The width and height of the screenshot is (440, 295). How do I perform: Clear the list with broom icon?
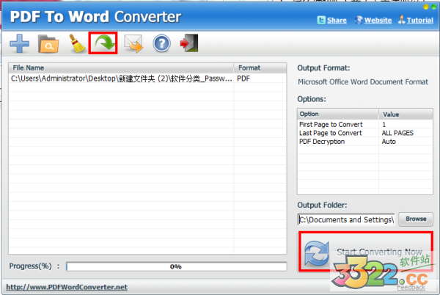click(77, 43)
